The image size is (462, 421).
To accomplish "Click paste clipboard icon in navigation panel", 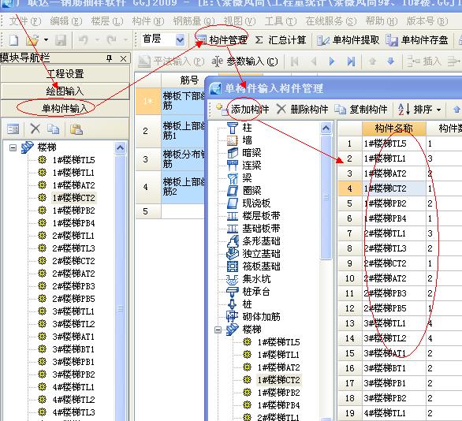I will (76, 129).
